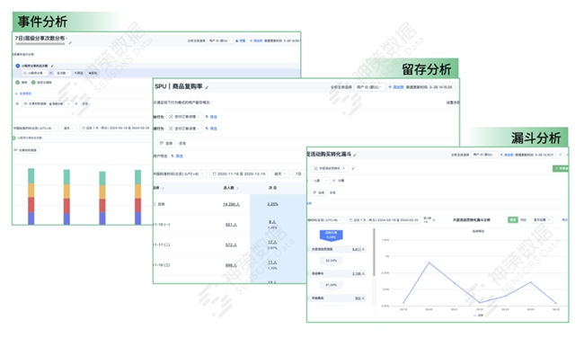The width and height of the screenshot is (584, 338).
Task: Click the 14,290人 total users link
Action: point(231,204)
